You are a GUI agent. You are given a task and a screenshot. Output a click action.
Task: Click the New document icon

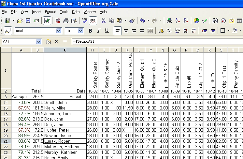[x=7, y=21]
